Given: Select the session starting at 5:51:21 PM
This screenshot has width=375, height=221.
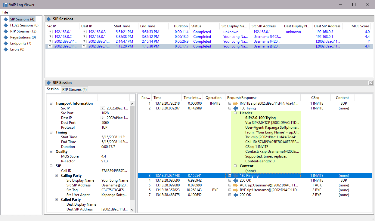Looking at the screenshot, I should [209, 32].
